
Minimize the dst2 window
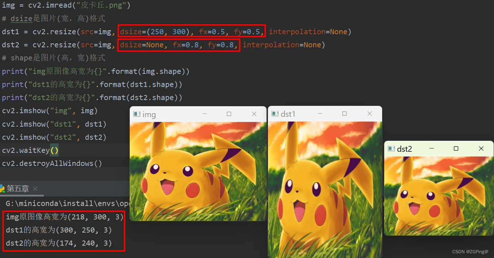click(x=432, y=148)
